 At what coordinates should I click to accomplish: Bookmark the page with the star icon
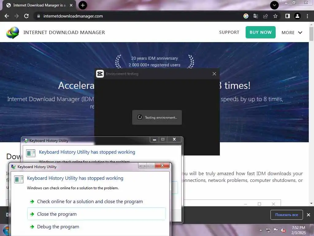coord(275,16)
